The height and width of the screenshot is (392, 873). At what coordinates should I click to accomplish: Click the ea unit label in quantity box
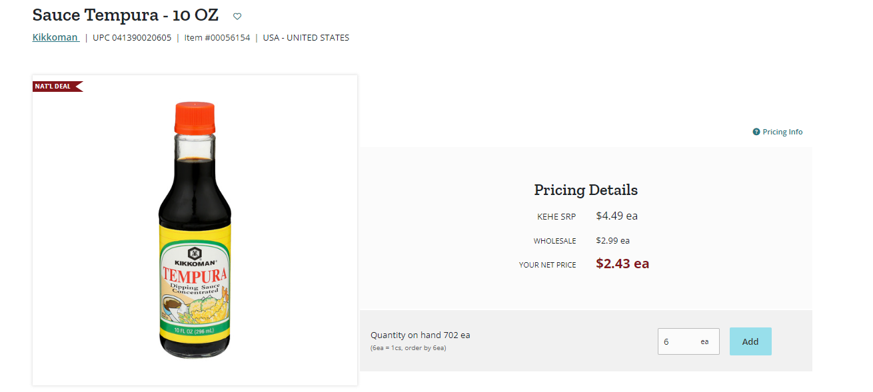(x=704, y=341)
